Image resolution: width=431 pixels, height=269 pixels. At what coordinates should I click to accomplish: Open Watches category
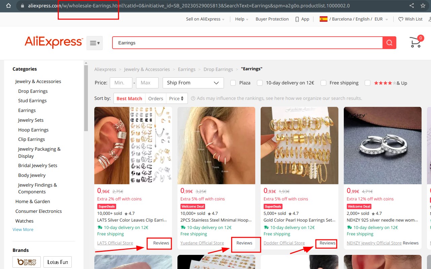24,221
